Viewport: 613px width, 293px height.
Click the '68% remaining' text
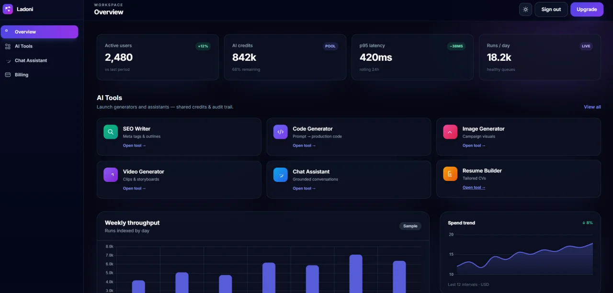pyautogui.click(x=246, y=70)
